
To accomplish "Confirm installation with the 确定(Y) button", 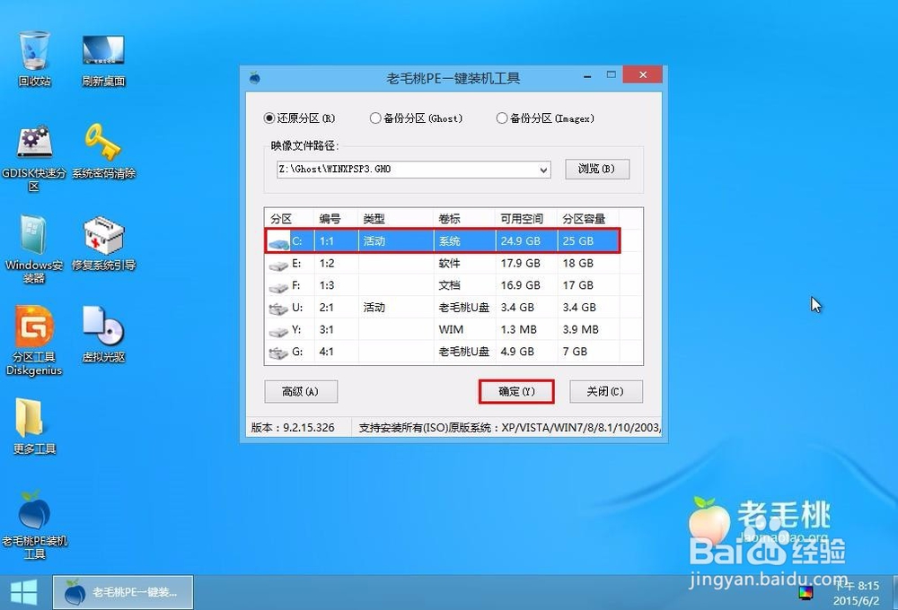I will tap(516, 391).
